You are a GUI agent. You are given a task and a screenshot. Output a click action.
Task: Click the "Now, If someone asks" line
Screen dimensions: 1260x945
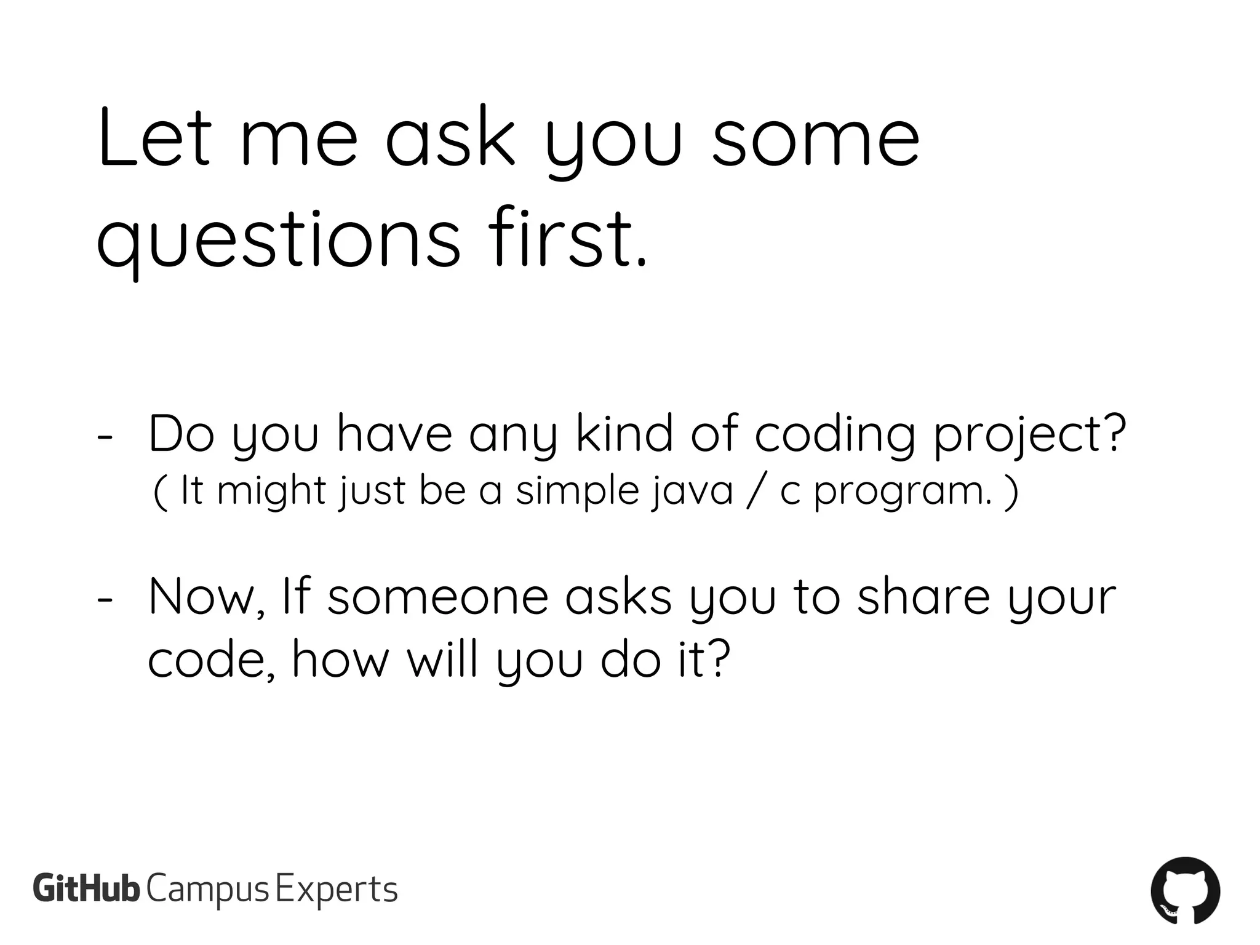click(x=632, y=597)
